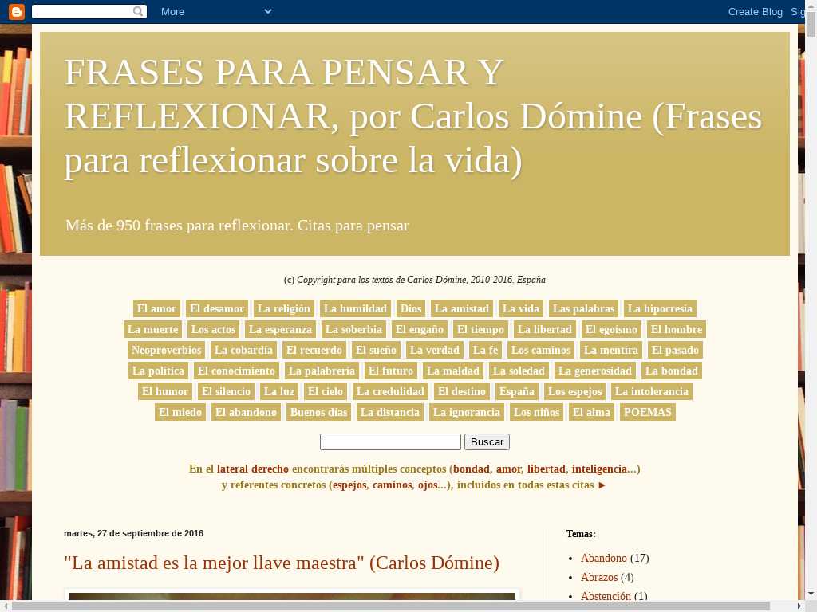
Task: Click the magnifier icon in navbar search
Action: click(139, 12)
